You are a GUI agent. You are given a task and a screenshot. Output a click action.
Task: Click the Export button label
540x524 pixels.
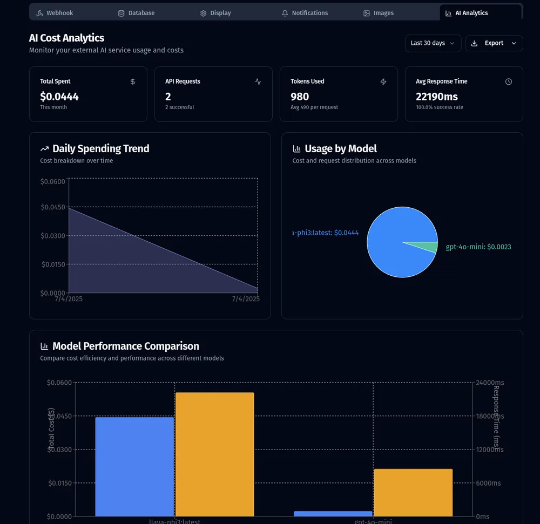pyautogui.click(x=494, y=43)
